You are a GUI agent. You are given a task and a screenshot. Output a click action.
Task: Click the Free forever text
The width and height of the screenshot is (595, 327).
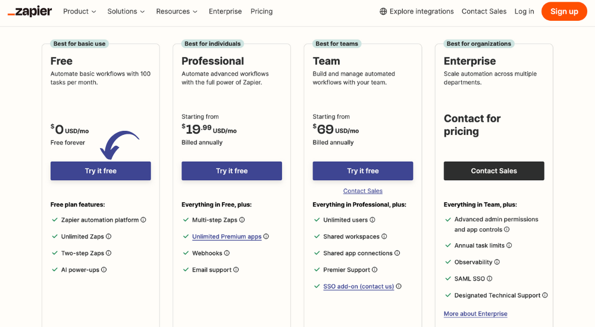click(68, 143)
